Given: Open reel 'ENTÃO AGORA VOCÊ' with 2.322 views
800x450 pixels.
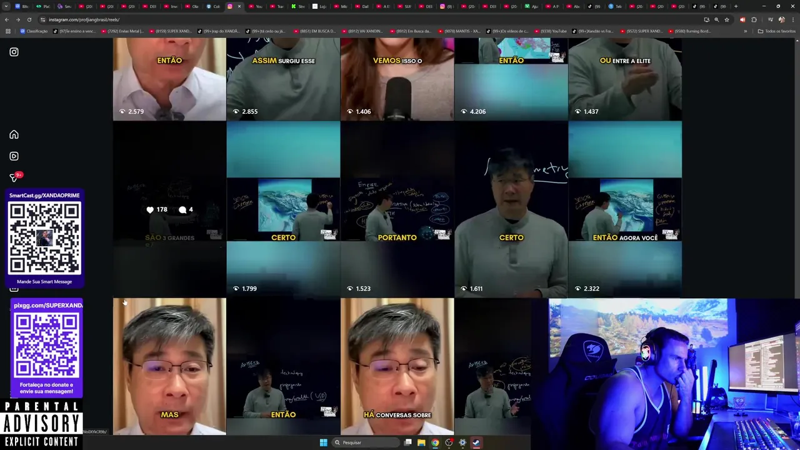Looking at the screenshot, I should (x=625, y=209).
